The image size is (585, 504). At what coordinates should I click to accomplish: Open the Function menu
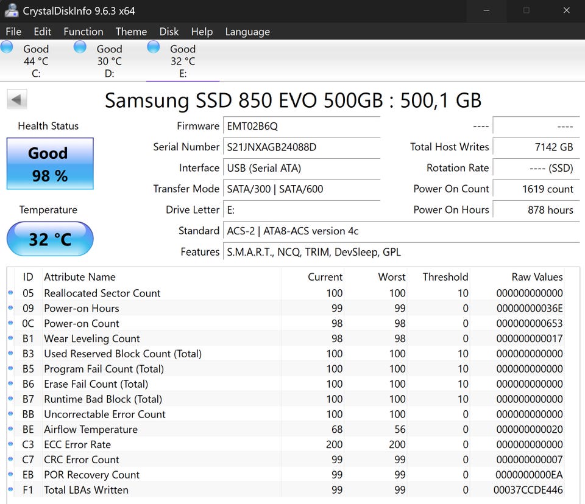83,32
